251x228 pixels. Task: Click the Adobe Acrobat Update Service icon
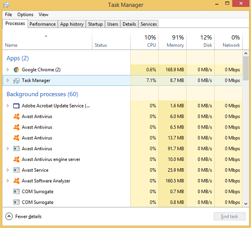[x=16, y=106]
